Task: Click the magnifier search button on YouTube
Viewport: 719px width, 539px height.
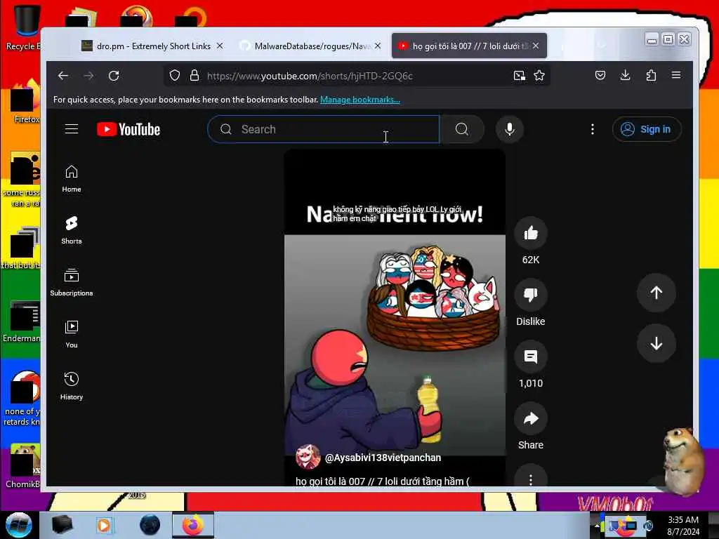Action: pyautogui.click(x=462, y=129)
